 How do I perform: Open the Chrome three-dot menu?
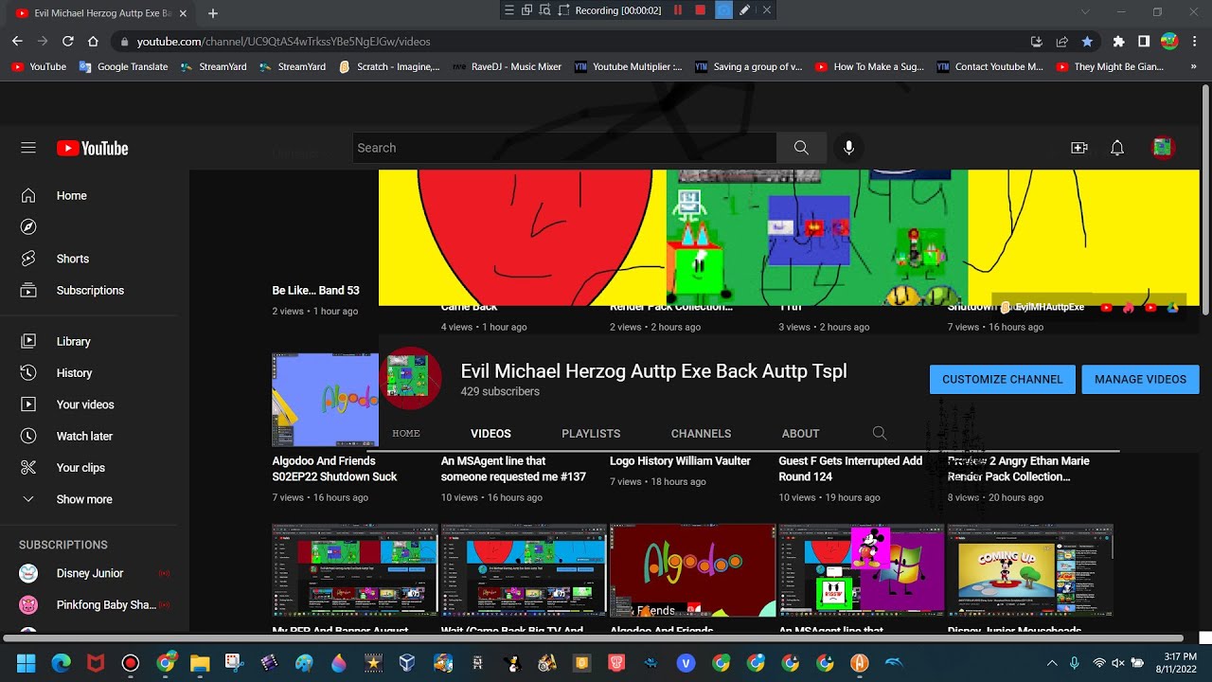pos(1195,42)
